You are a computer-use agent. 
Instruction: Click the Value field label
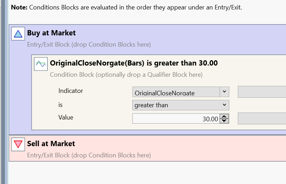pyautogui.click(x=66, y=117)
